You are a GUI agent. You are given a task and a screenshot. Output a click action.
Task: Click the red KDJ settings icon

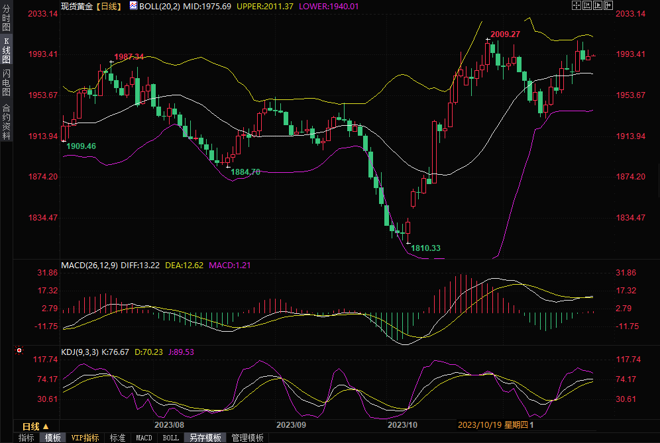click(19, 350)
